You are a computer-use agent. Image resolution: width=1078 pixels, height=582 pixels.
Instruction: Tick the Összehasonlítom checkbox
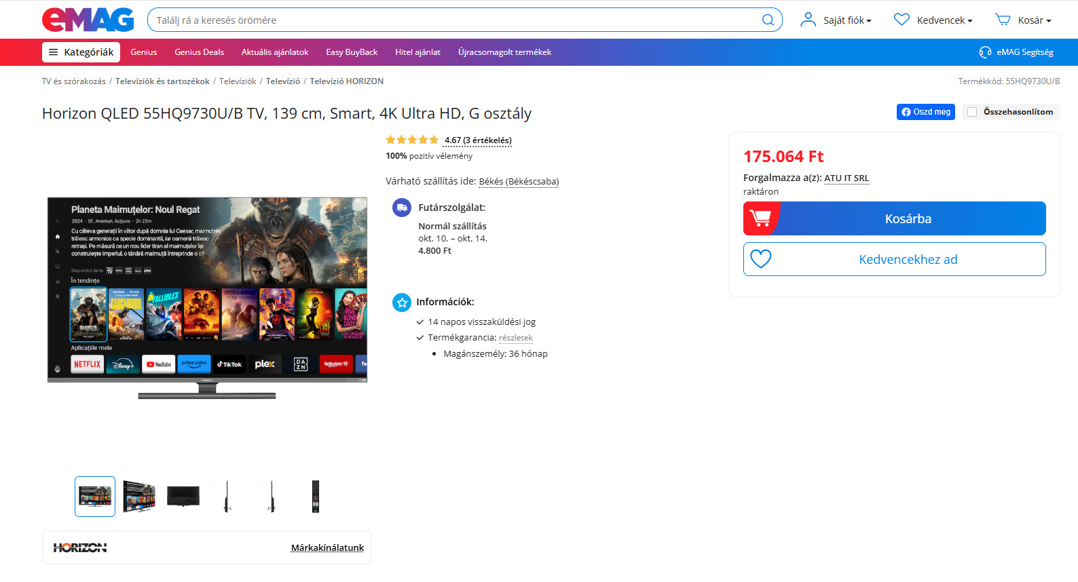pyautogui.click(x=972, y=112)
